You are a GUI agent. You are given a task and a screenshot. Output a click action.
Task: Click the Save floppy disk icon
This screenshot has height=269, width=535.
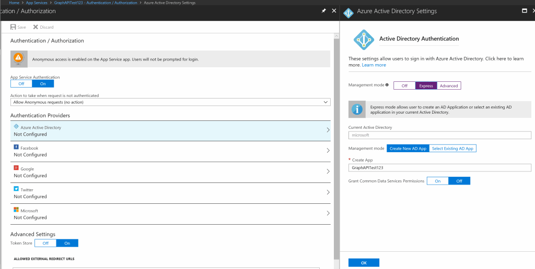tap(13, 27)
